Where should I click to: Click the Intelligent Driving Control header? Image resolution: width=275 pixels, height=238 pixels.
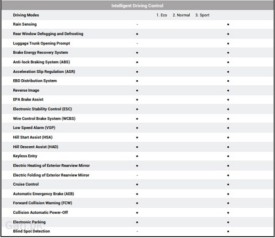coord(137,6)
